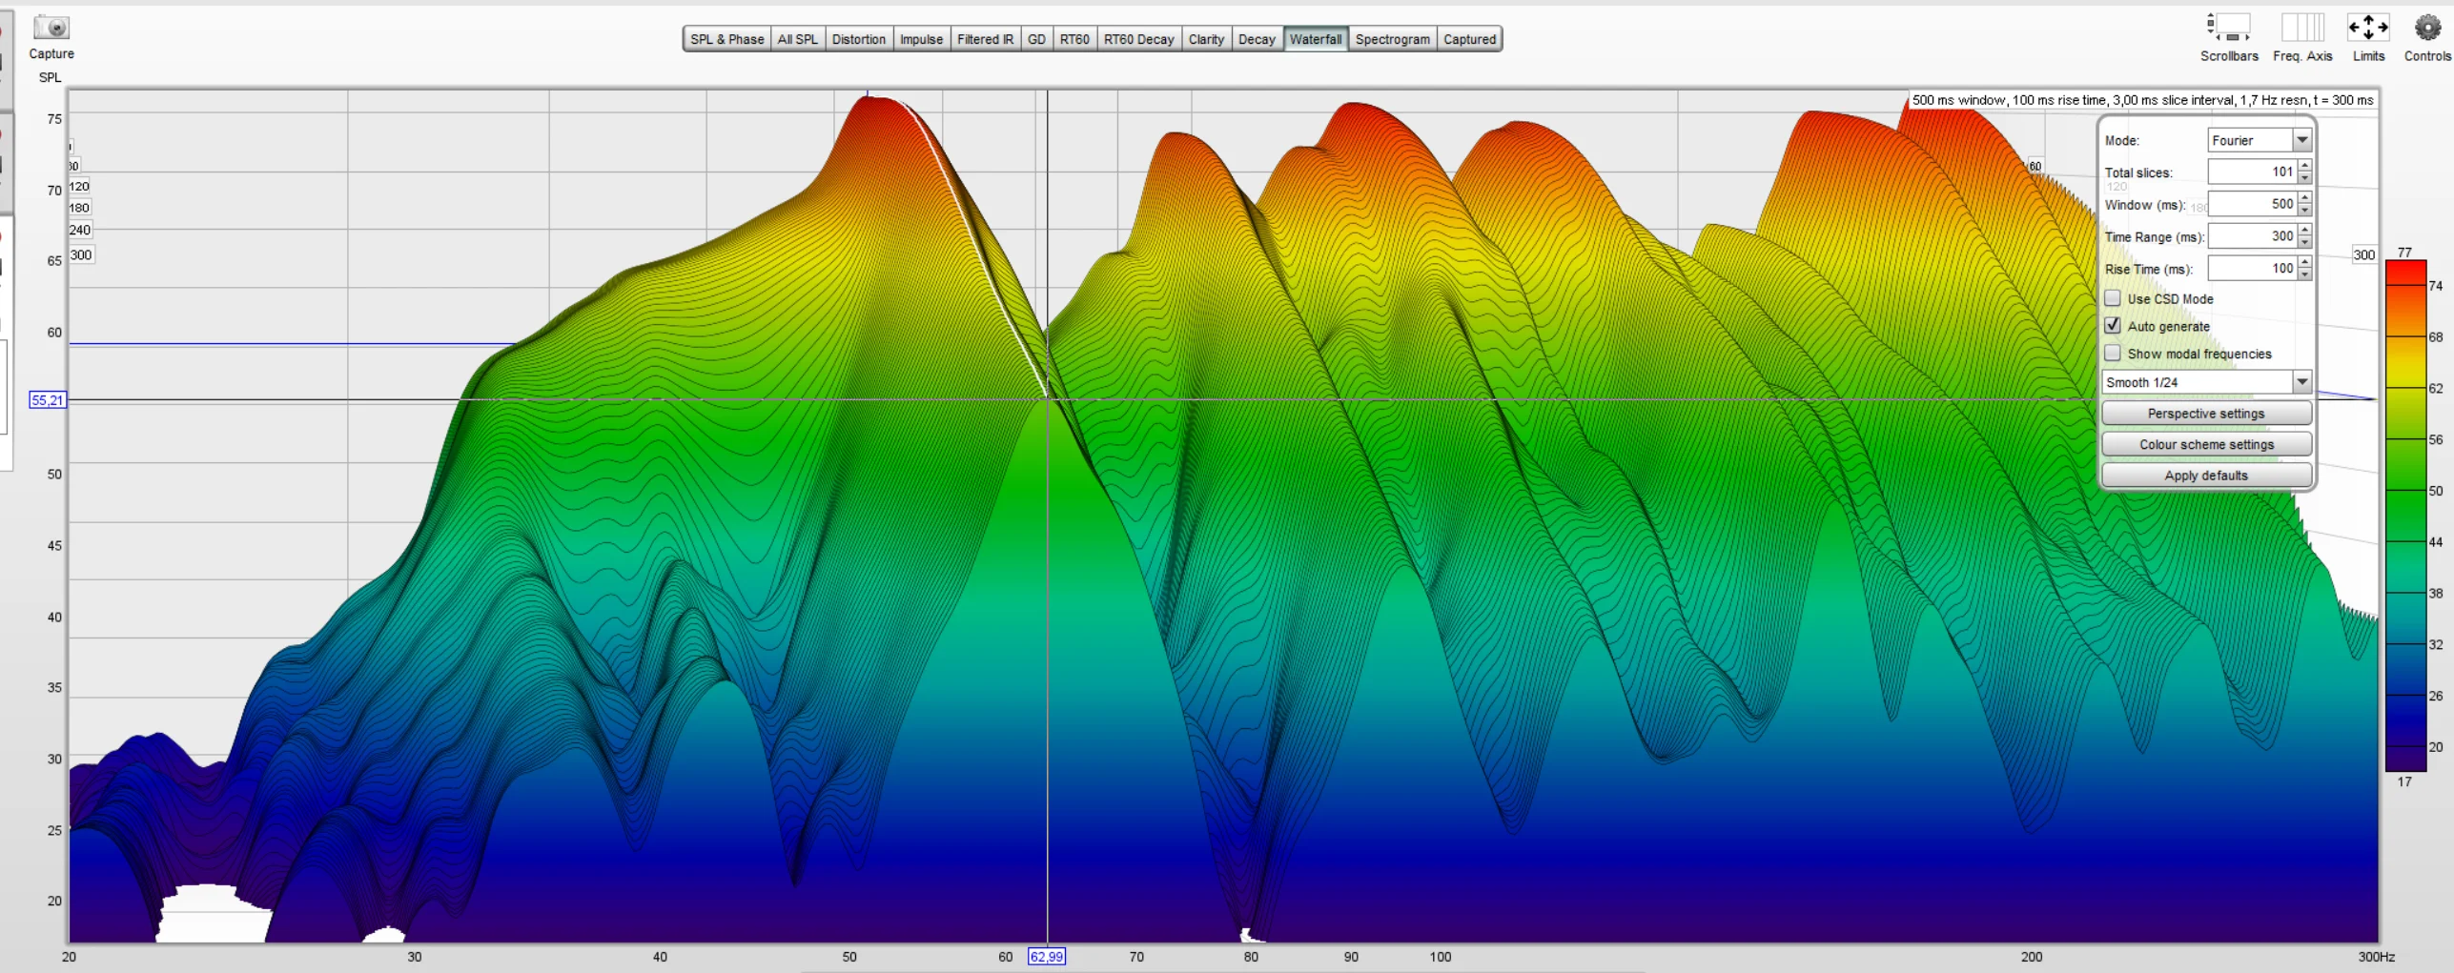Viewport: 2454px width, 973px height.
Task: Select the Filtered IR tab
Action: [x=986, y=39]
